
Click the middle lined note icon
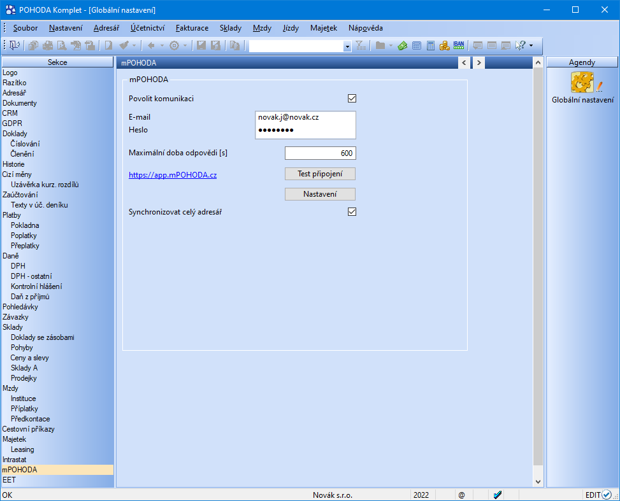click(492, 45)
